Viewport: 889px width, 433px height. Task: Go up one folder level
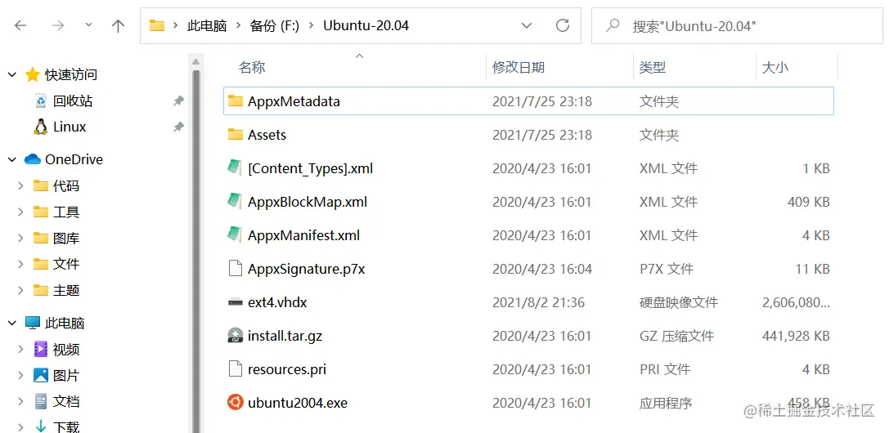[118, 25]
